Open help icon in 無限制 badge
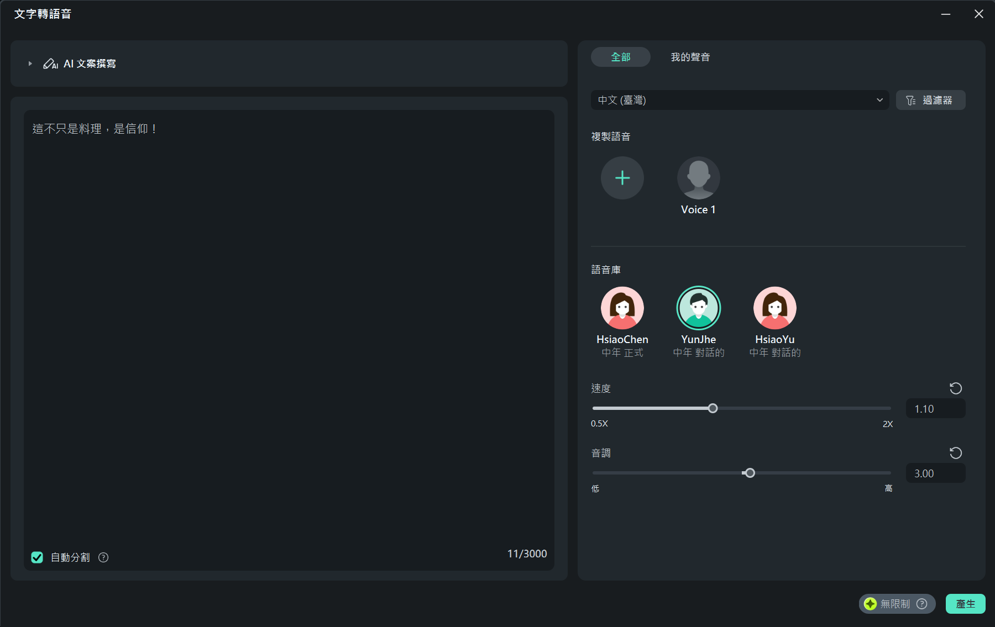 [922, 604]
